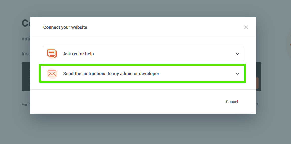Click the 'Connect your website' dialog title
The image size is (291, 144).
coord(65,27)
